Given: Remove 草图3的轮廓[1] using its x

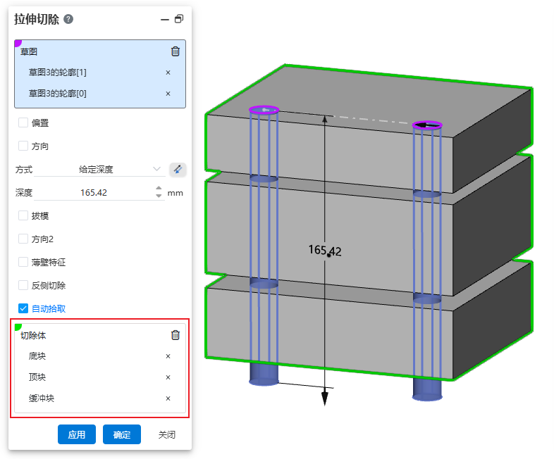Looking at the screenshot, I should click(168, 73).
